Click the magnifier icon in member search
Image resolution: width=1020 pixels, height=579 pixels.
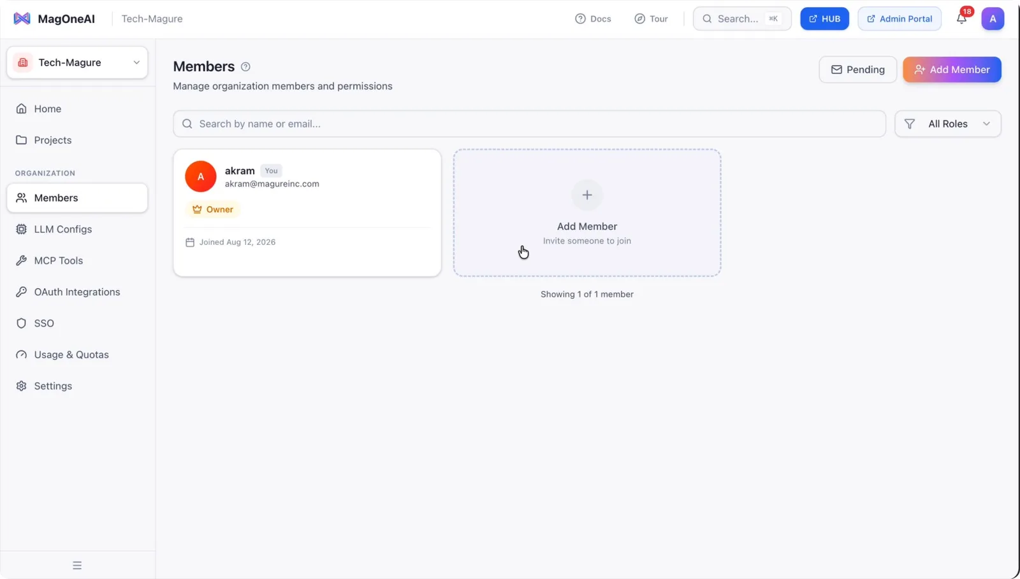[187, 124]
